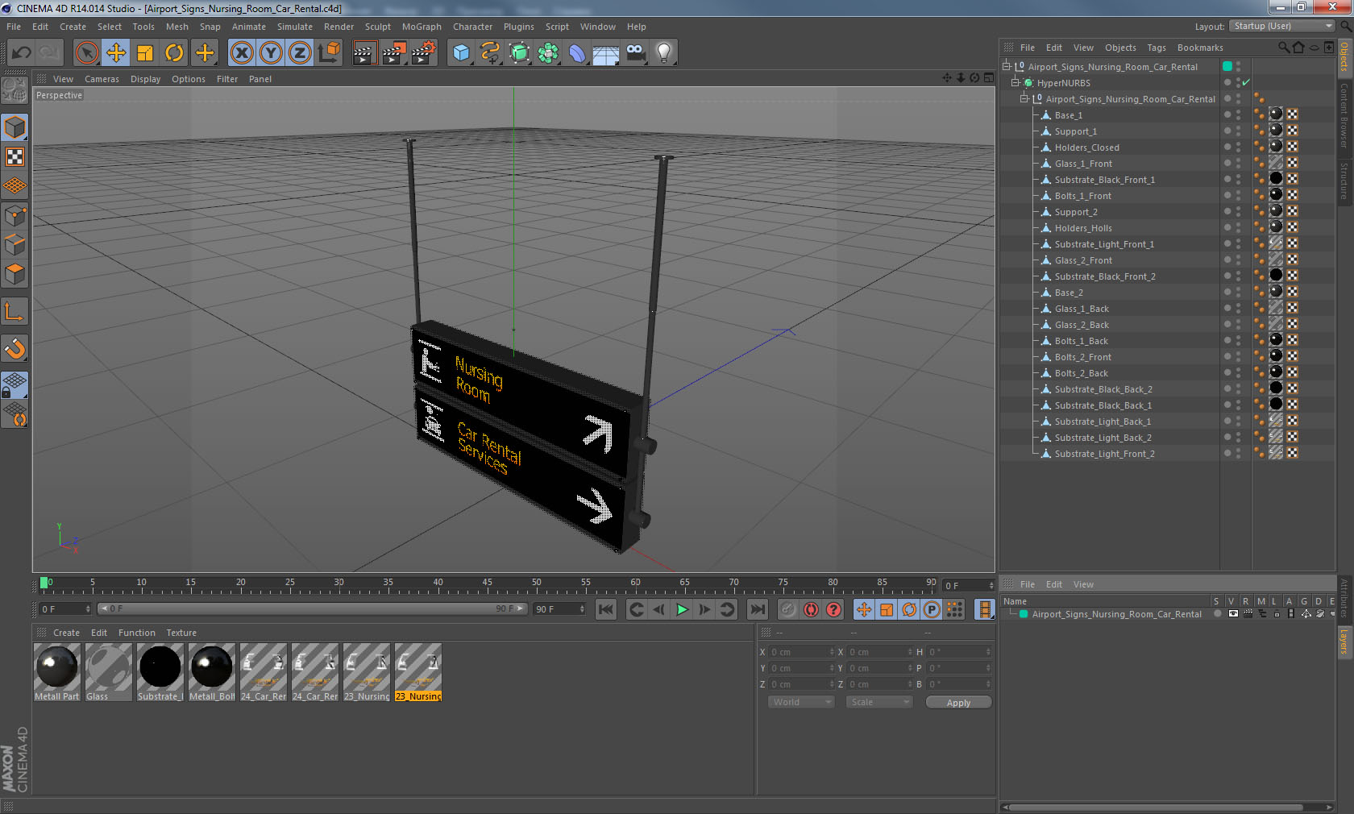
Task: Click timeline frame 45 marker
Action: pos(487,583)
